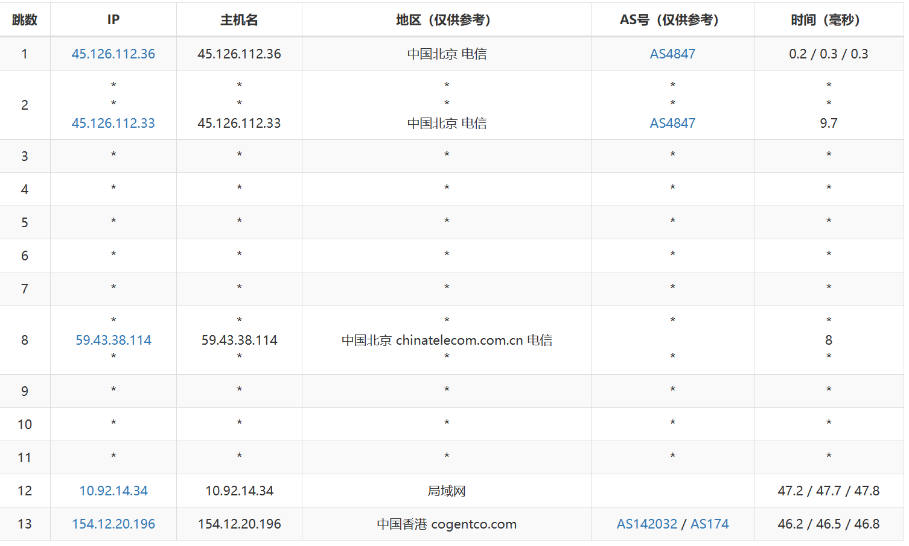The height and width of the screenshot is (546, 909).
Task: Open IP link 154.12.20.196 in hop 13
Action: (113, 524)
